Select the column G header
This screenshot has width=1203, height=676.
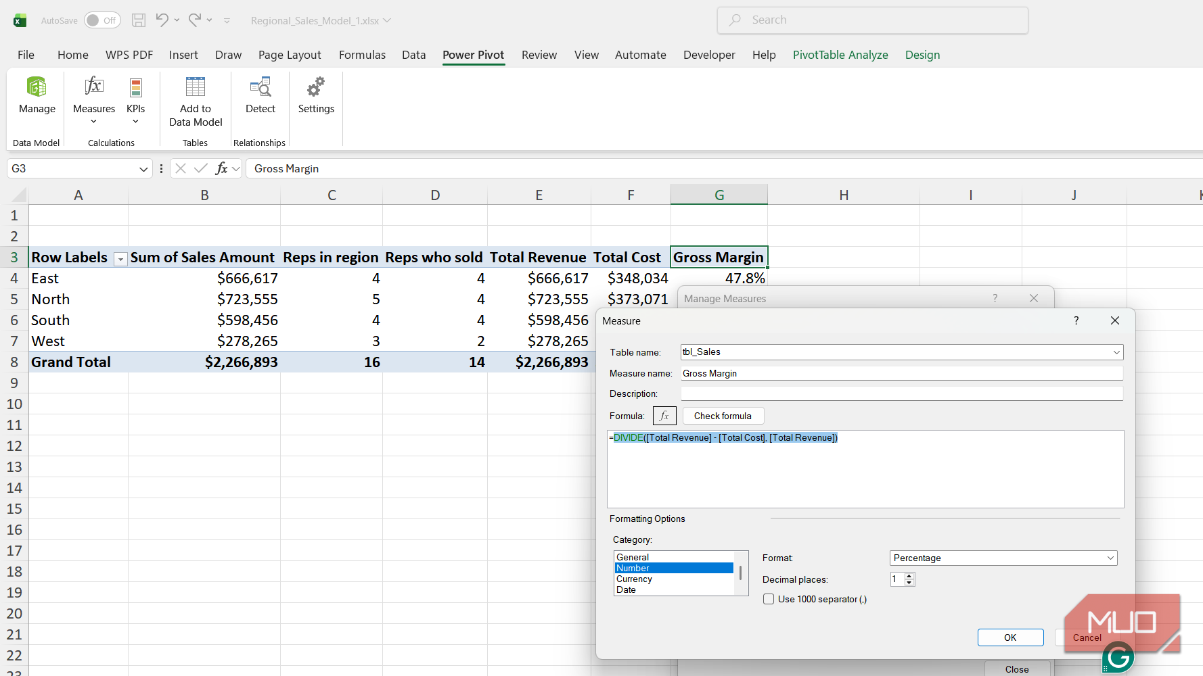(x=719, y=195)
